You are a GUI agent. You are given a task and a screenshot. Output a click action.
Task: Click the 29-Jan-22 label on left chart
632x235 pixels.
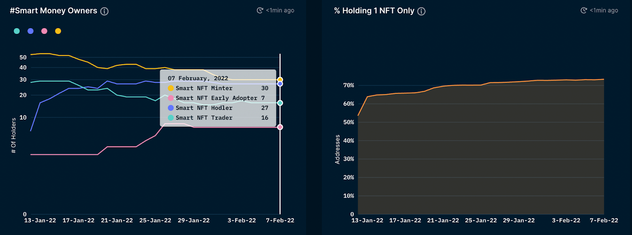194,220
